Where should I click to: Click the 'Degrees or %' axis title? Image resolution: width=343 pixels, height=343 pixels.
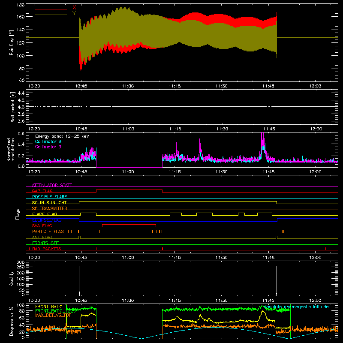click(x=11, y=321)
